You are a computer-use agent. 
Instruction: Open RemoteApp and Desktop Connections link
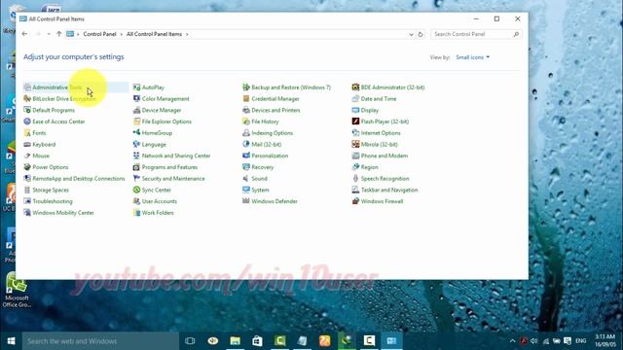click(x=79, y=179)
